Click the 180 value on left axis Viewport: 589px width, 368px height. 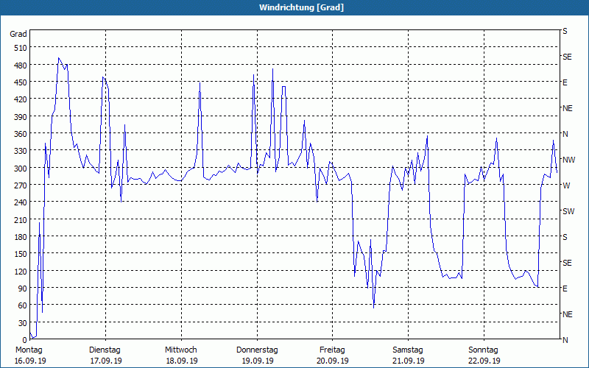pos(21,237)
